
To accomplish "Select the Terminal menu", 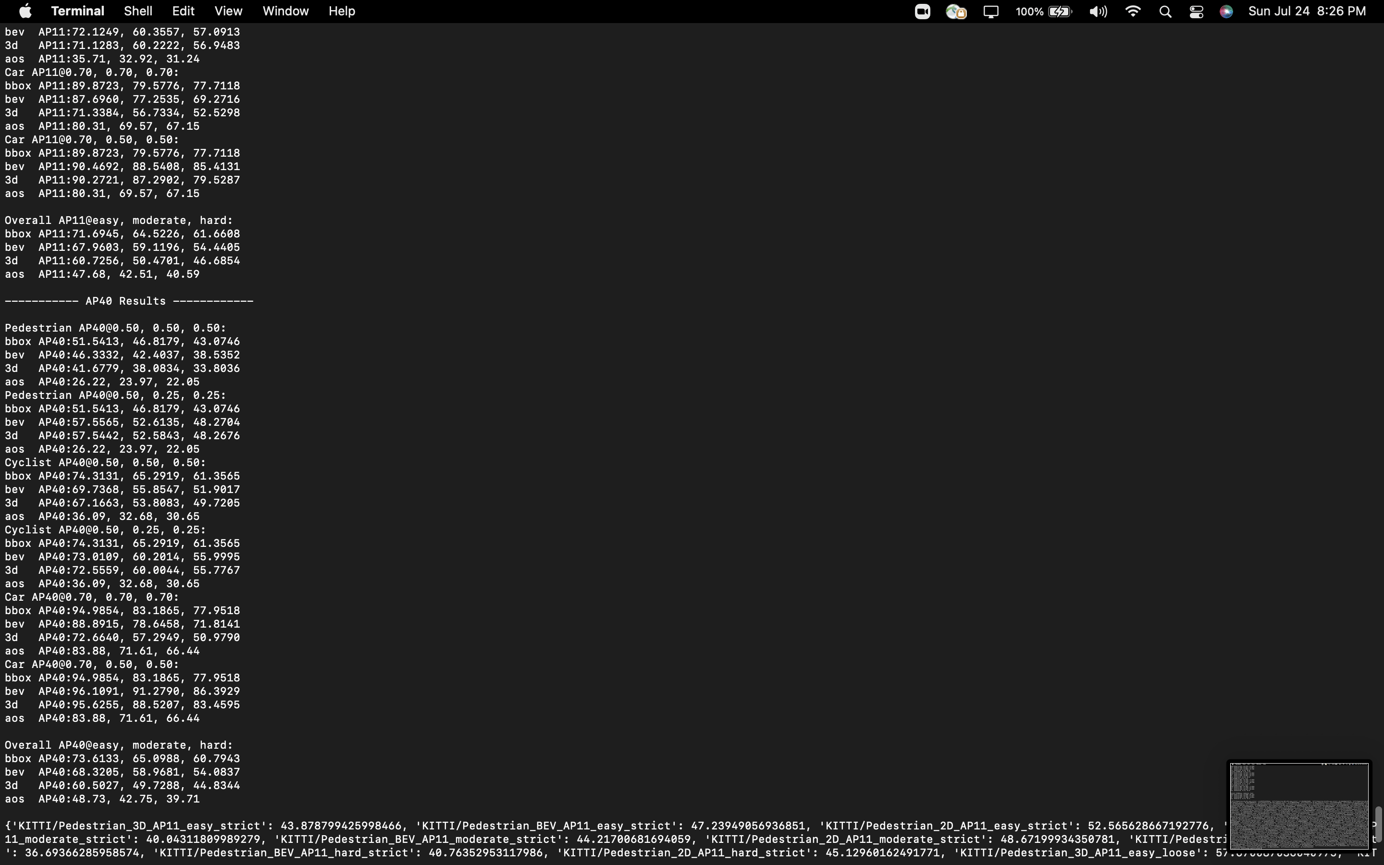I will [78, 11].
